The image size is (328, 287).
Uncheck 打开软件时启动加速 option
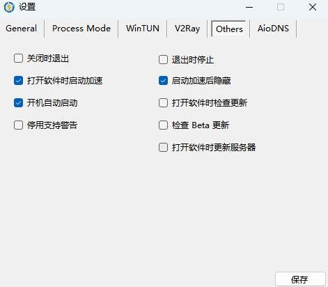click(18, 81)
